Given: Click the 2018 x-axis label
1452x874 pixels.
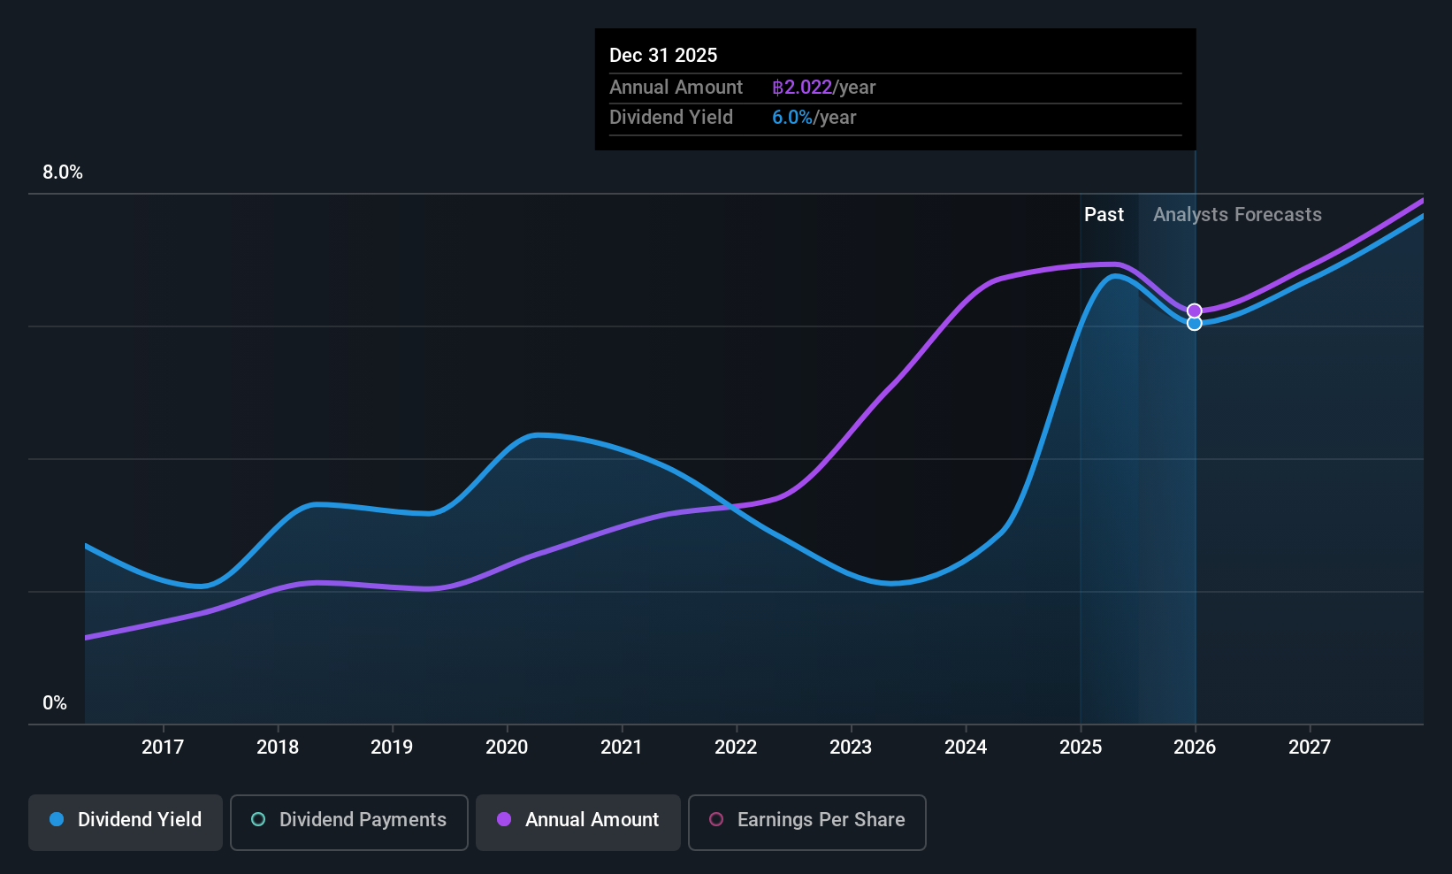Looking at the screenshot, I should [278, 747].
